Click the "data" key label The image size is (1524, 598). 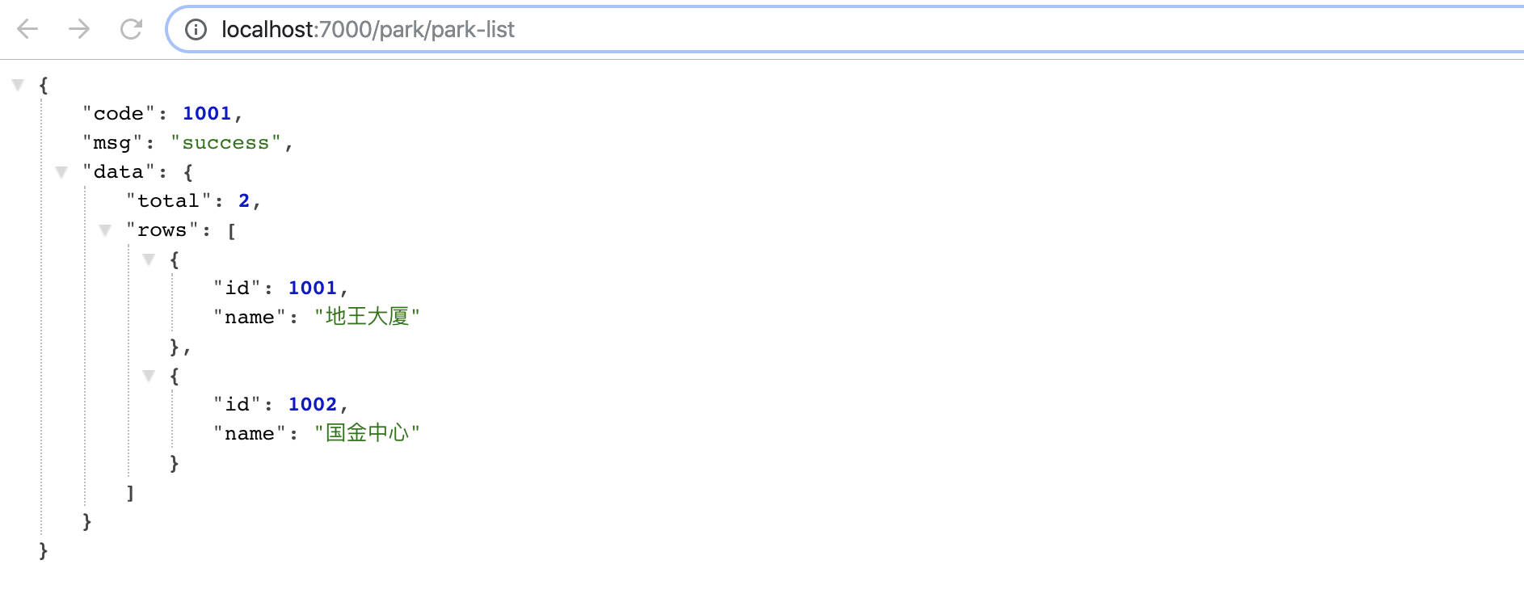click(119, 172)
